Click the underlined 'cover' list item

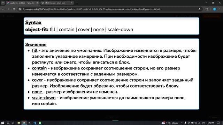pyautogui.click(x=37, y=80)
